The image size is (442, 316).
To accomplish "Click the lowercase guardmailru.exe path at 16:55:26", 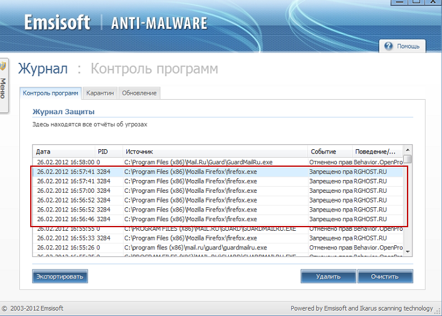I will pos(196,248).
